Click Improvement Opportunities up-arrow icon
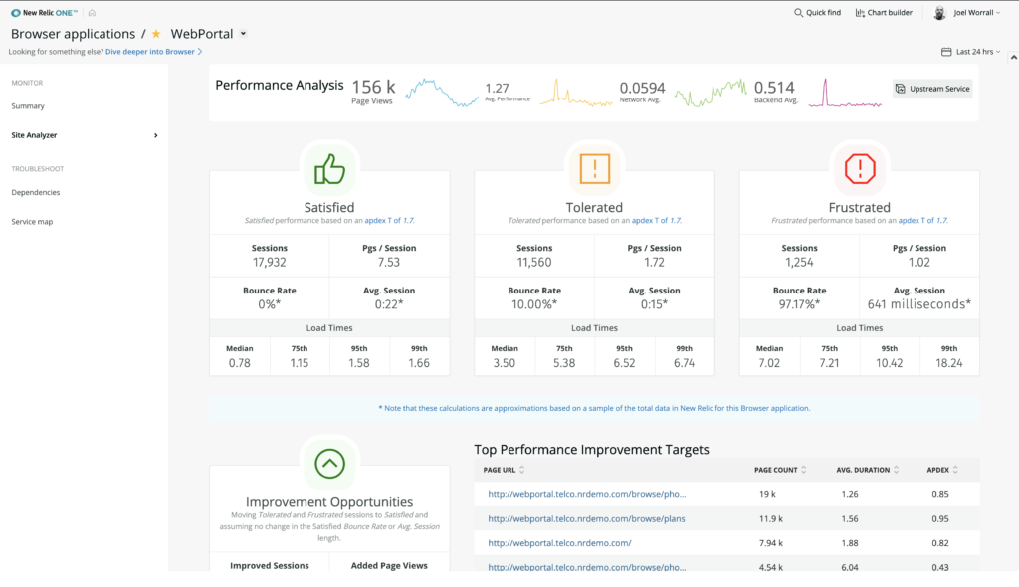The height and width of the screenshot is (587, 1019). pos(329,464)
